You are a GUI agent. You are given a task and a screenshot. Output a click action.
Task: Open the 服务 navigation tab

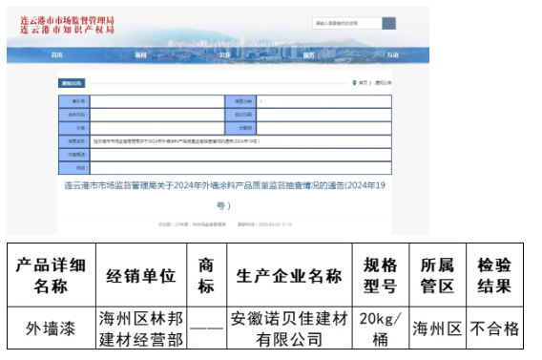click(x=308, y=55)
